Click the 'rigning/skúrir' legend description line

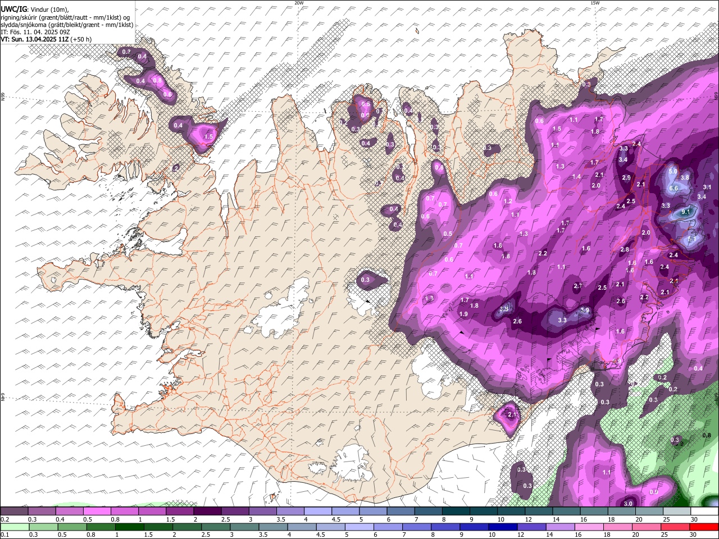point(65,17)
